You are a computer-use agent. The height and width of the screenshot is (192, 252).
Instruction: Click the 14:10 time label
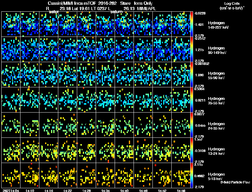point(30,191)
